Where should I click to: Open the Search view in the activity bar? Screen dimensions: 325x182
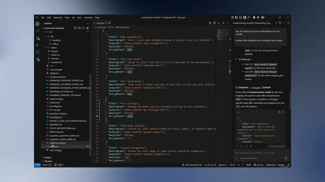(37, 31)
